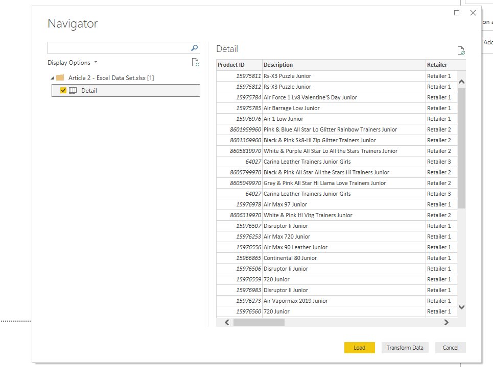Click the Excel workbook folder icon
The image size is (493, 367).
coord(60,77)
